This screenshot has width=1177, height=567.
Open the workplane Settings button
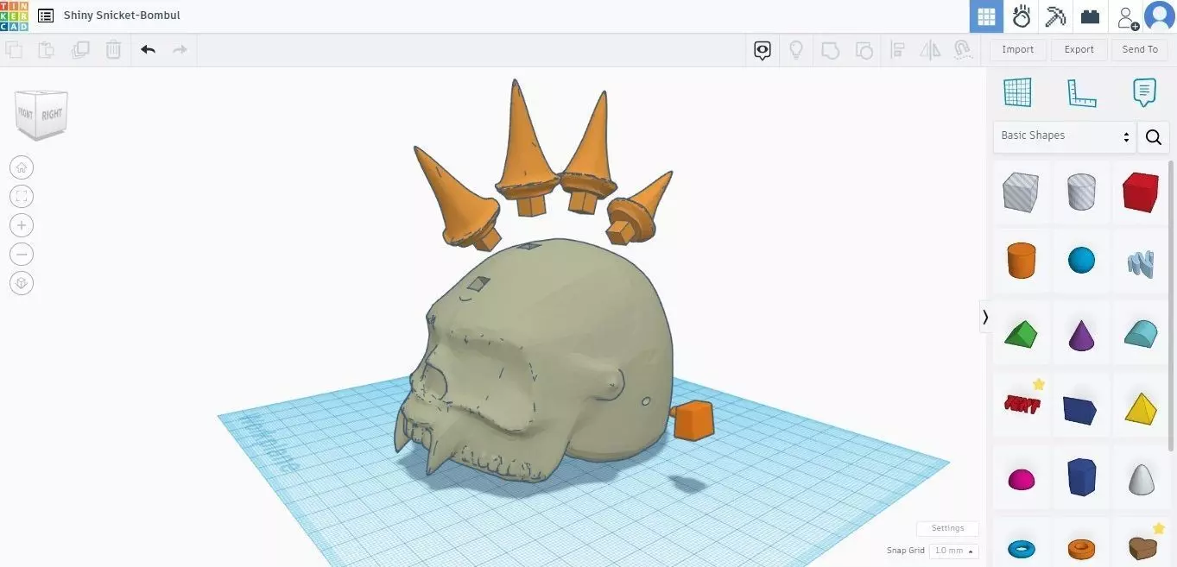947,528
